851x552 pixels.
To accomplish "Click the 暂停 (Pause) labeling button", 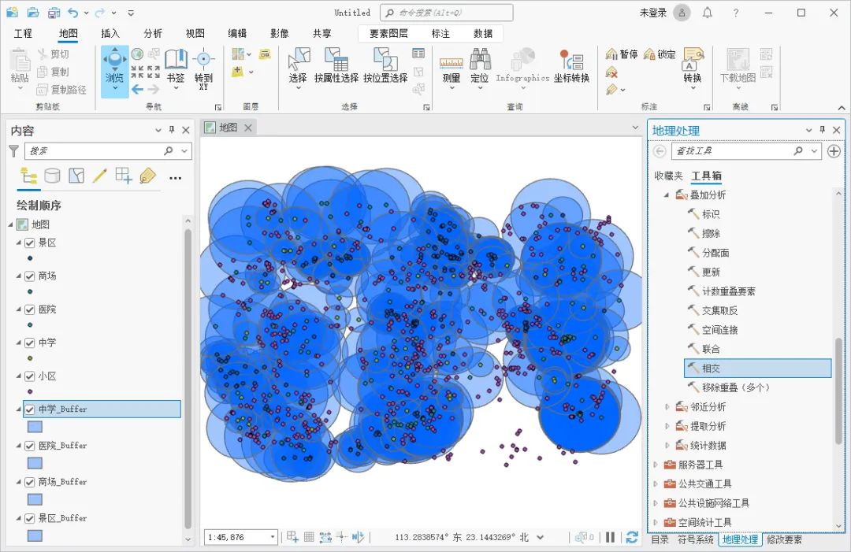I will point(622,54).
